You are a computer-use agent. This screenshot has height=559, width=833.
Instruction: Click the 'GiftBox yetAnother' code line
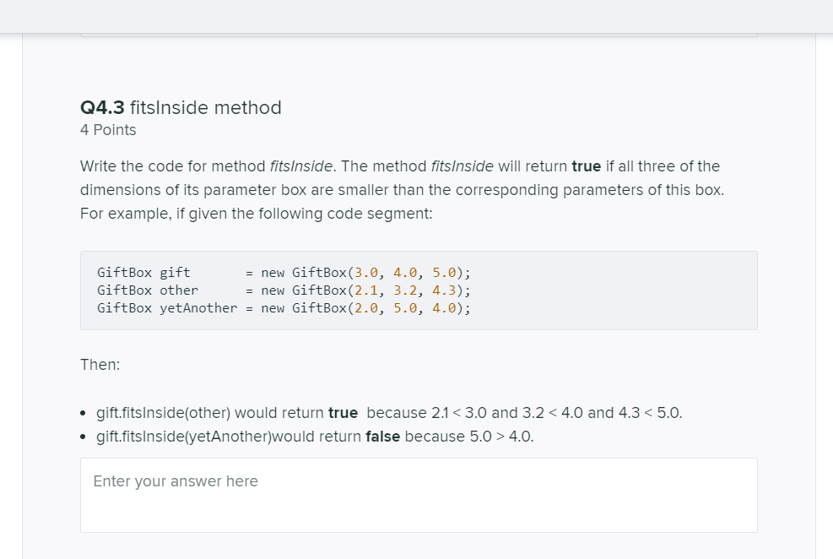(x=284, y=308)
